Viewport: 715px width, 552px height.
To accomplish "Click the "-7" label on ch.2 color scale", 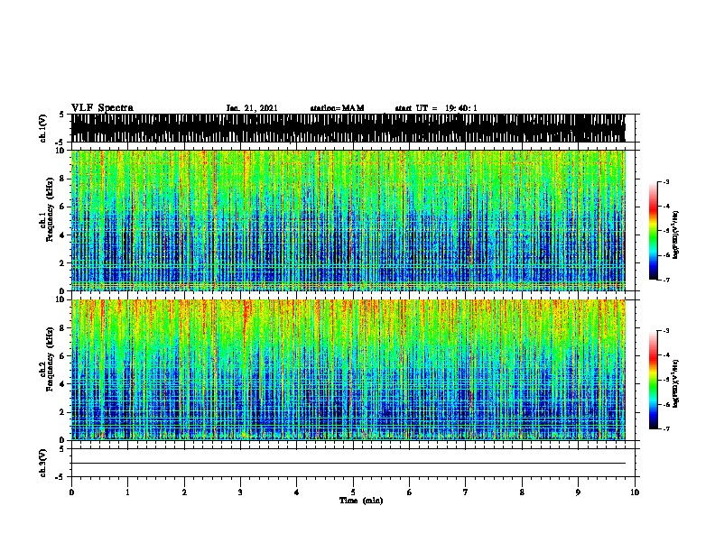I will coord(666,428).
